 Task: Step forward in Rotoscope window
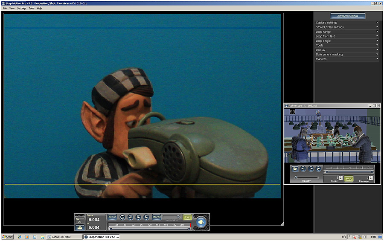tap(311, 168)
